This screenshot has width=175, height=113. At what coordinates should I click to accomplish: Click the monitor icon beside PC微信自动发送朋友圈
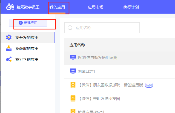coord(73,57)
